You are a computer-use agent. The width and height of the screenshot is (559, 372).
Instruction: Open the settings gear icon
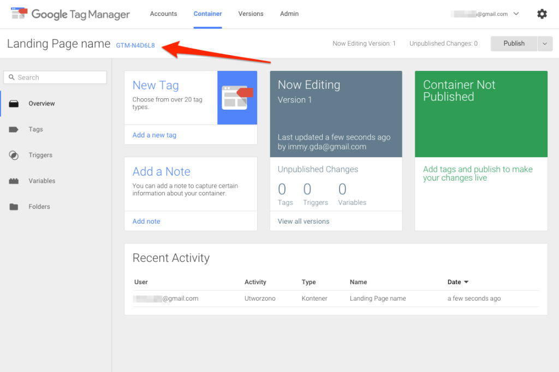(x=542, y=14)
